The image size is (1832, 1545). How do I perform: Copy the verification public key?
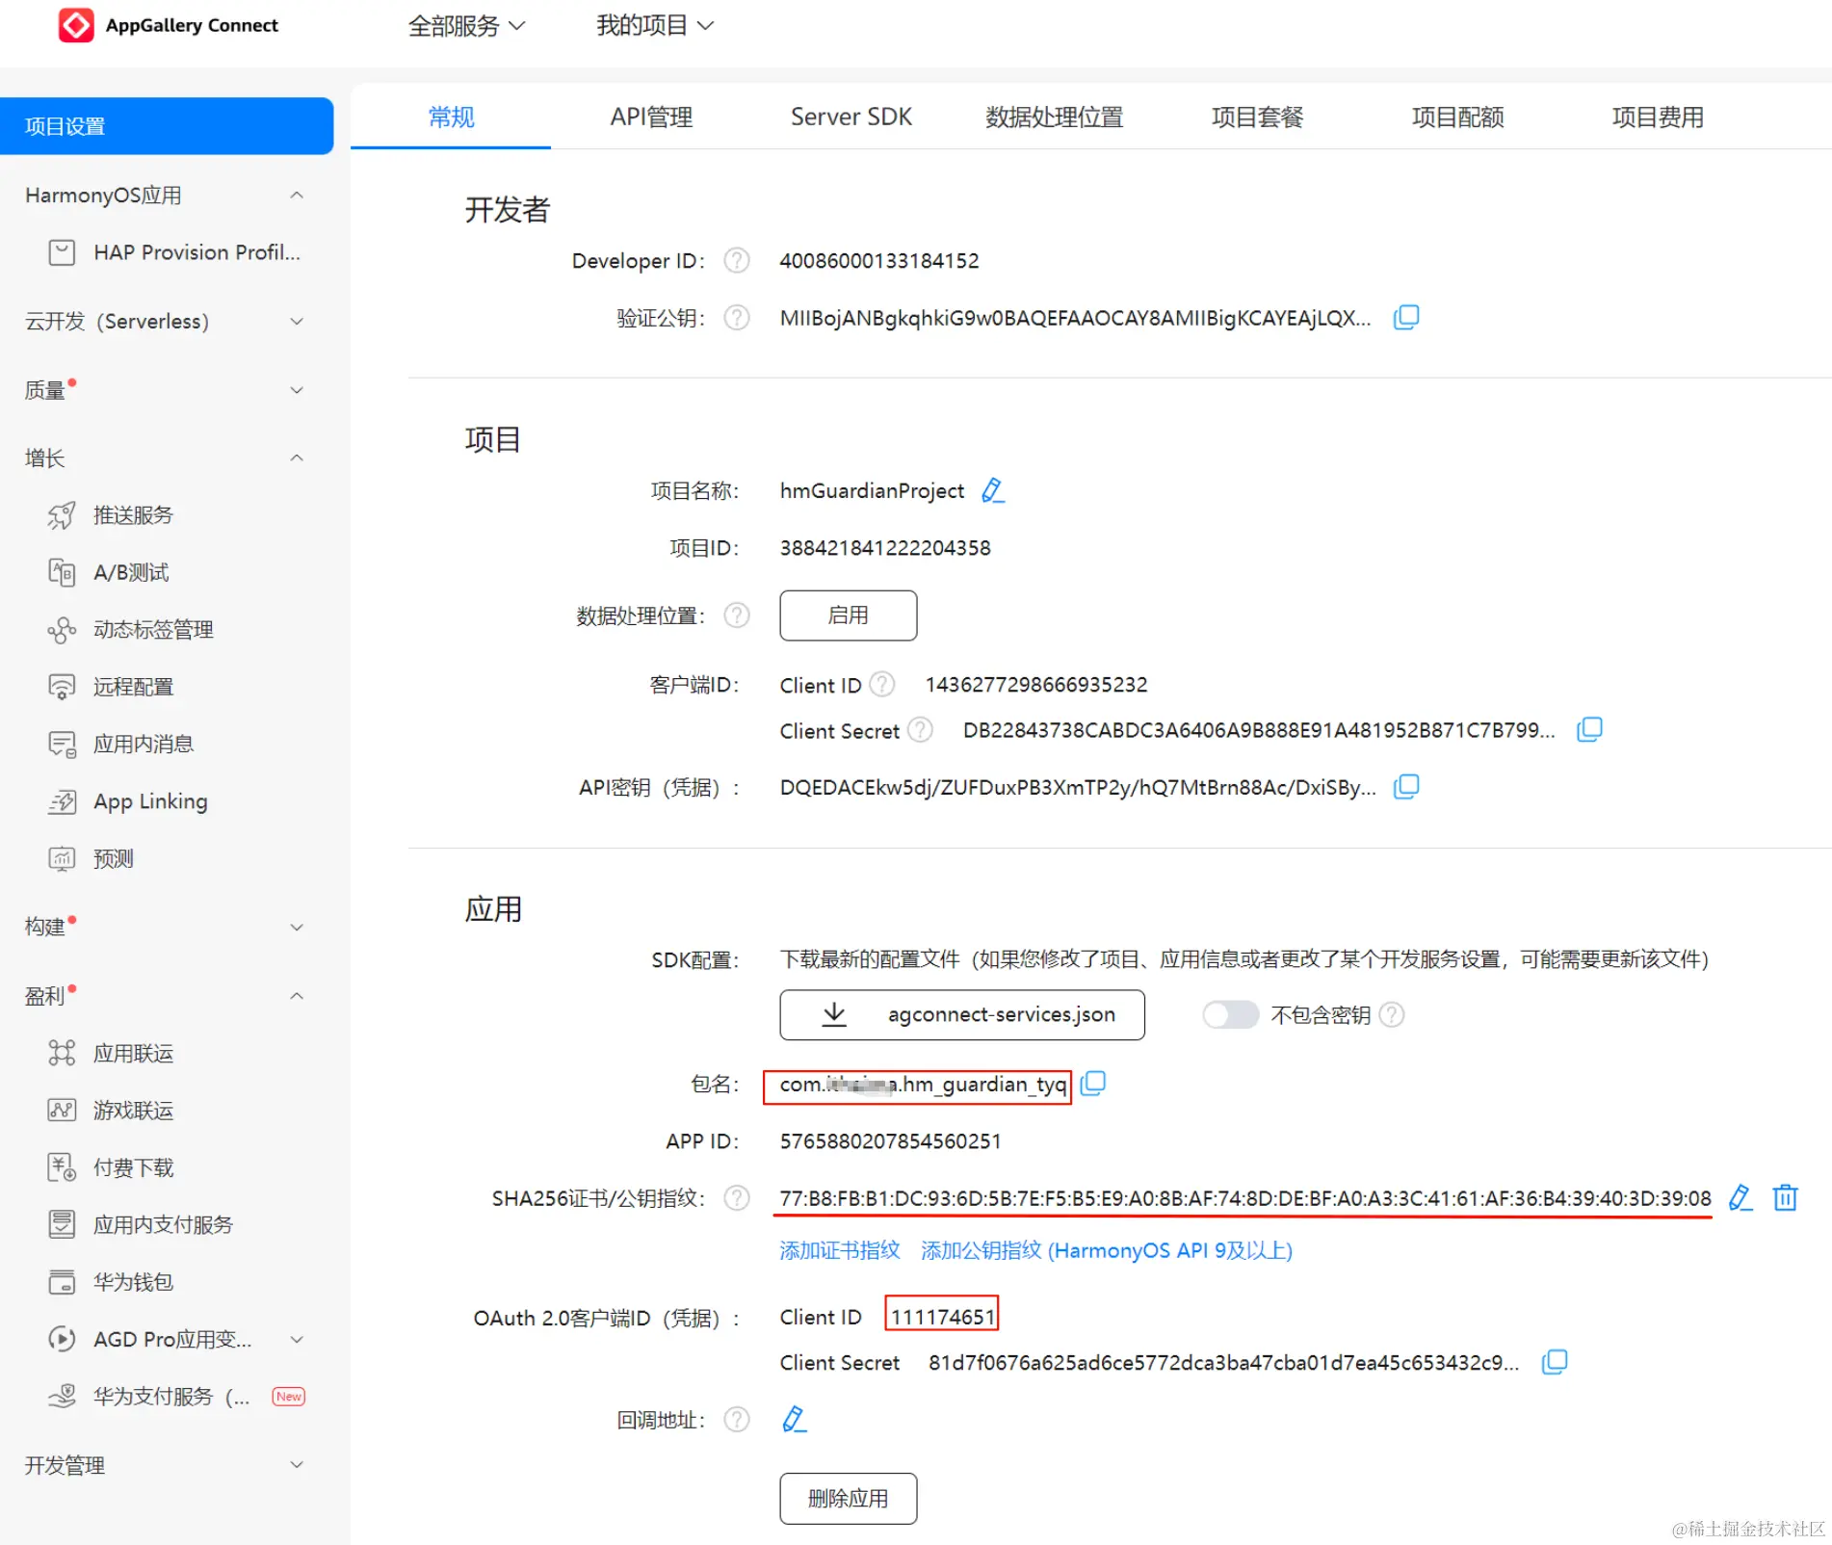click(x=1406, y=317)
